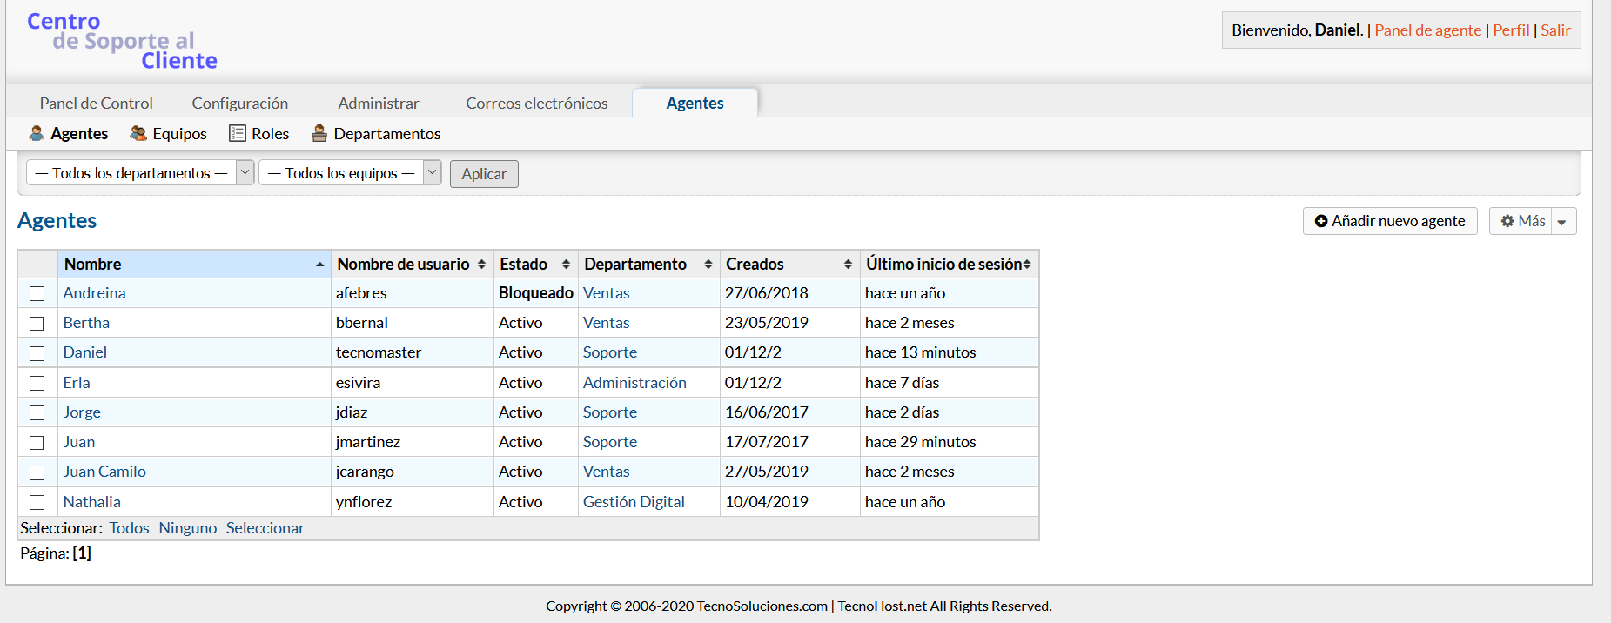The image size is (1611, 623).
Task: Click the Equipos group icon
Action: [x=138, y=133]
